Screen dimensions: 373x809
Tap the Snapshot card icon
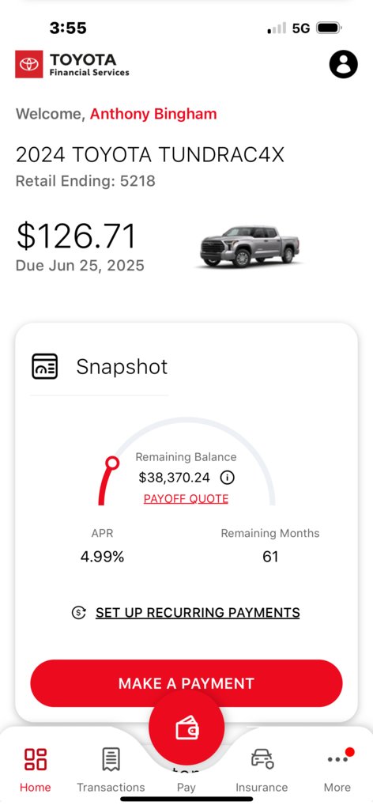(x=45, y=366)
